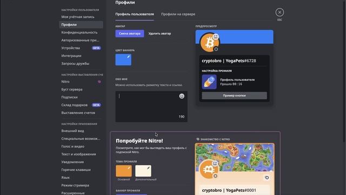Click the cryptobro | YogaPets#0001 Nitro username
This screenshot has height=195, width=346.
coord(229,190)
